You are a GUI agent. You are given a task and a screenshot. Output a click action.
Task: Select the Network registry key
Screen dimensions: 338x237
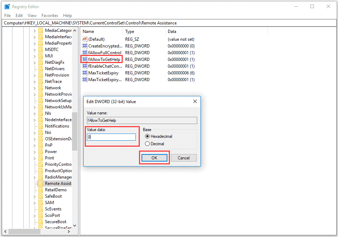[53, 88]
